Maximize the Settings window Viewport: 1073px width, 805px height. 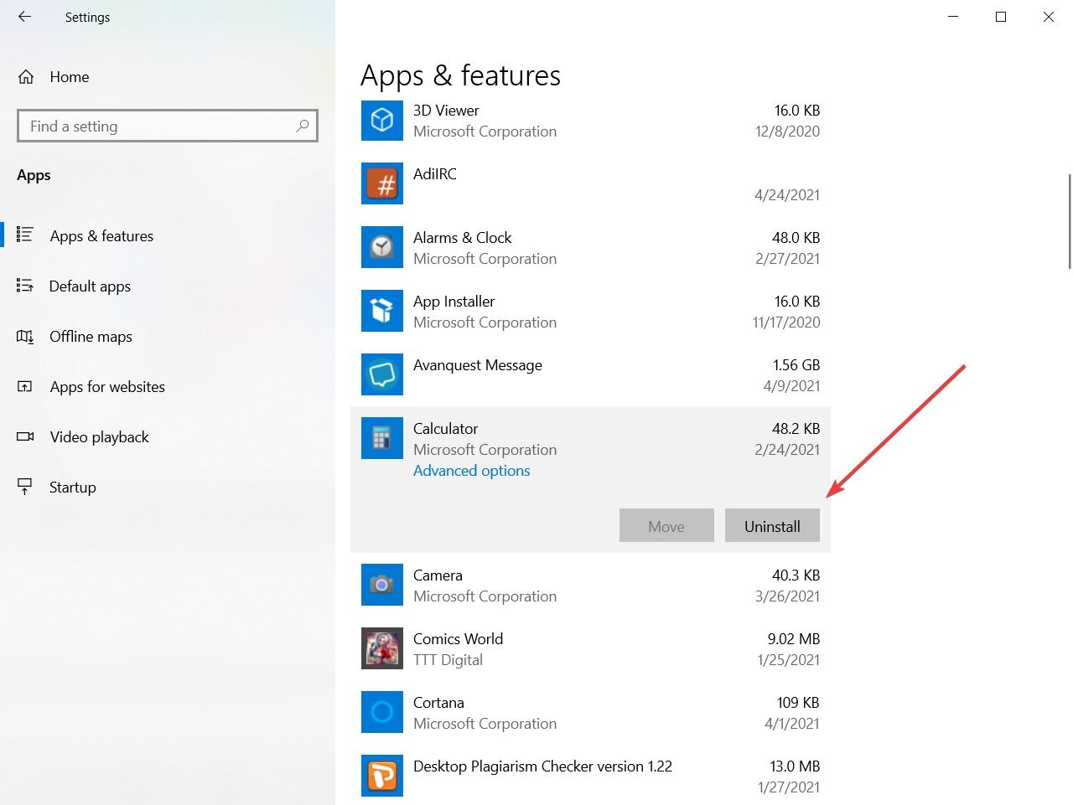coord(1001,17)
